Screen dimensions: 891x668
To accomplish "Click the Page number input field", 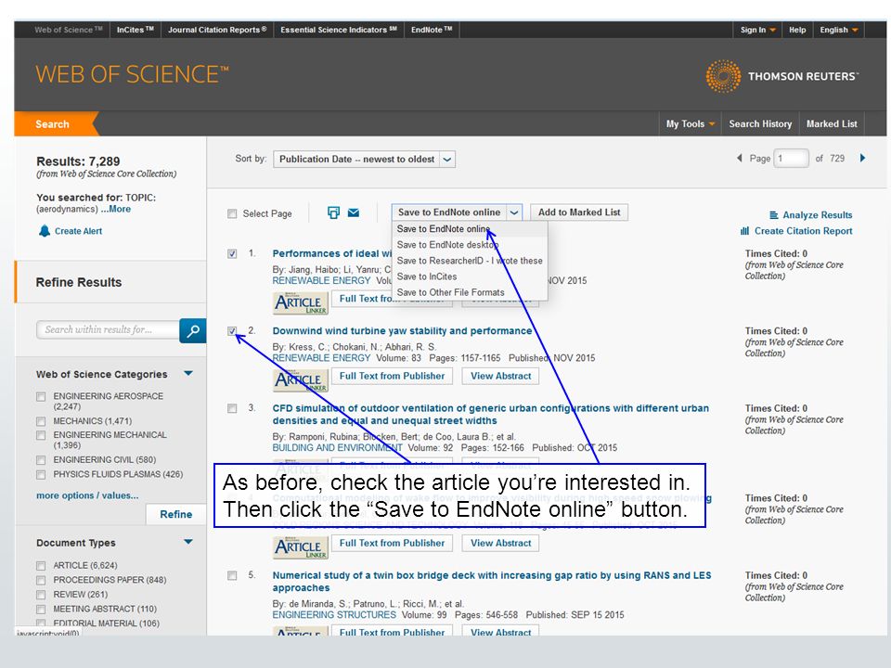I will pos(792,159).
